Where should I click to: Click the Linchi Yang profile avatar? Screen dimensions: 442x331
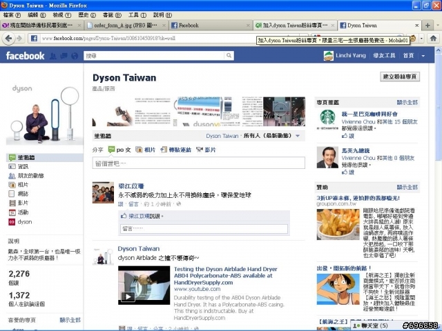329,56
